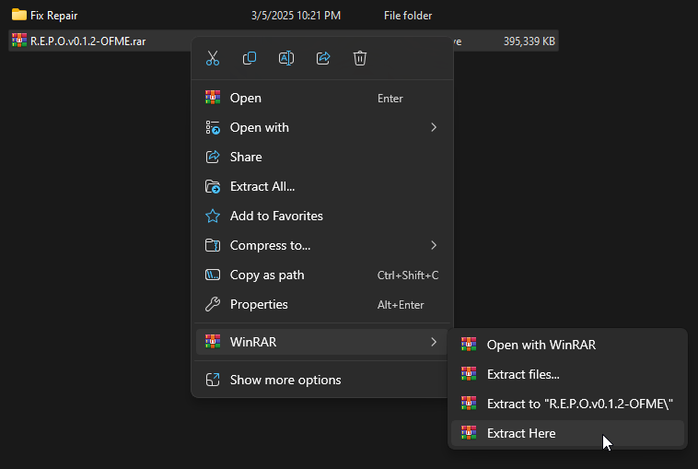The image size is (698, 469).
Task: Choose Extract Here in WinRAR submenu
Action: pos(521,433)
